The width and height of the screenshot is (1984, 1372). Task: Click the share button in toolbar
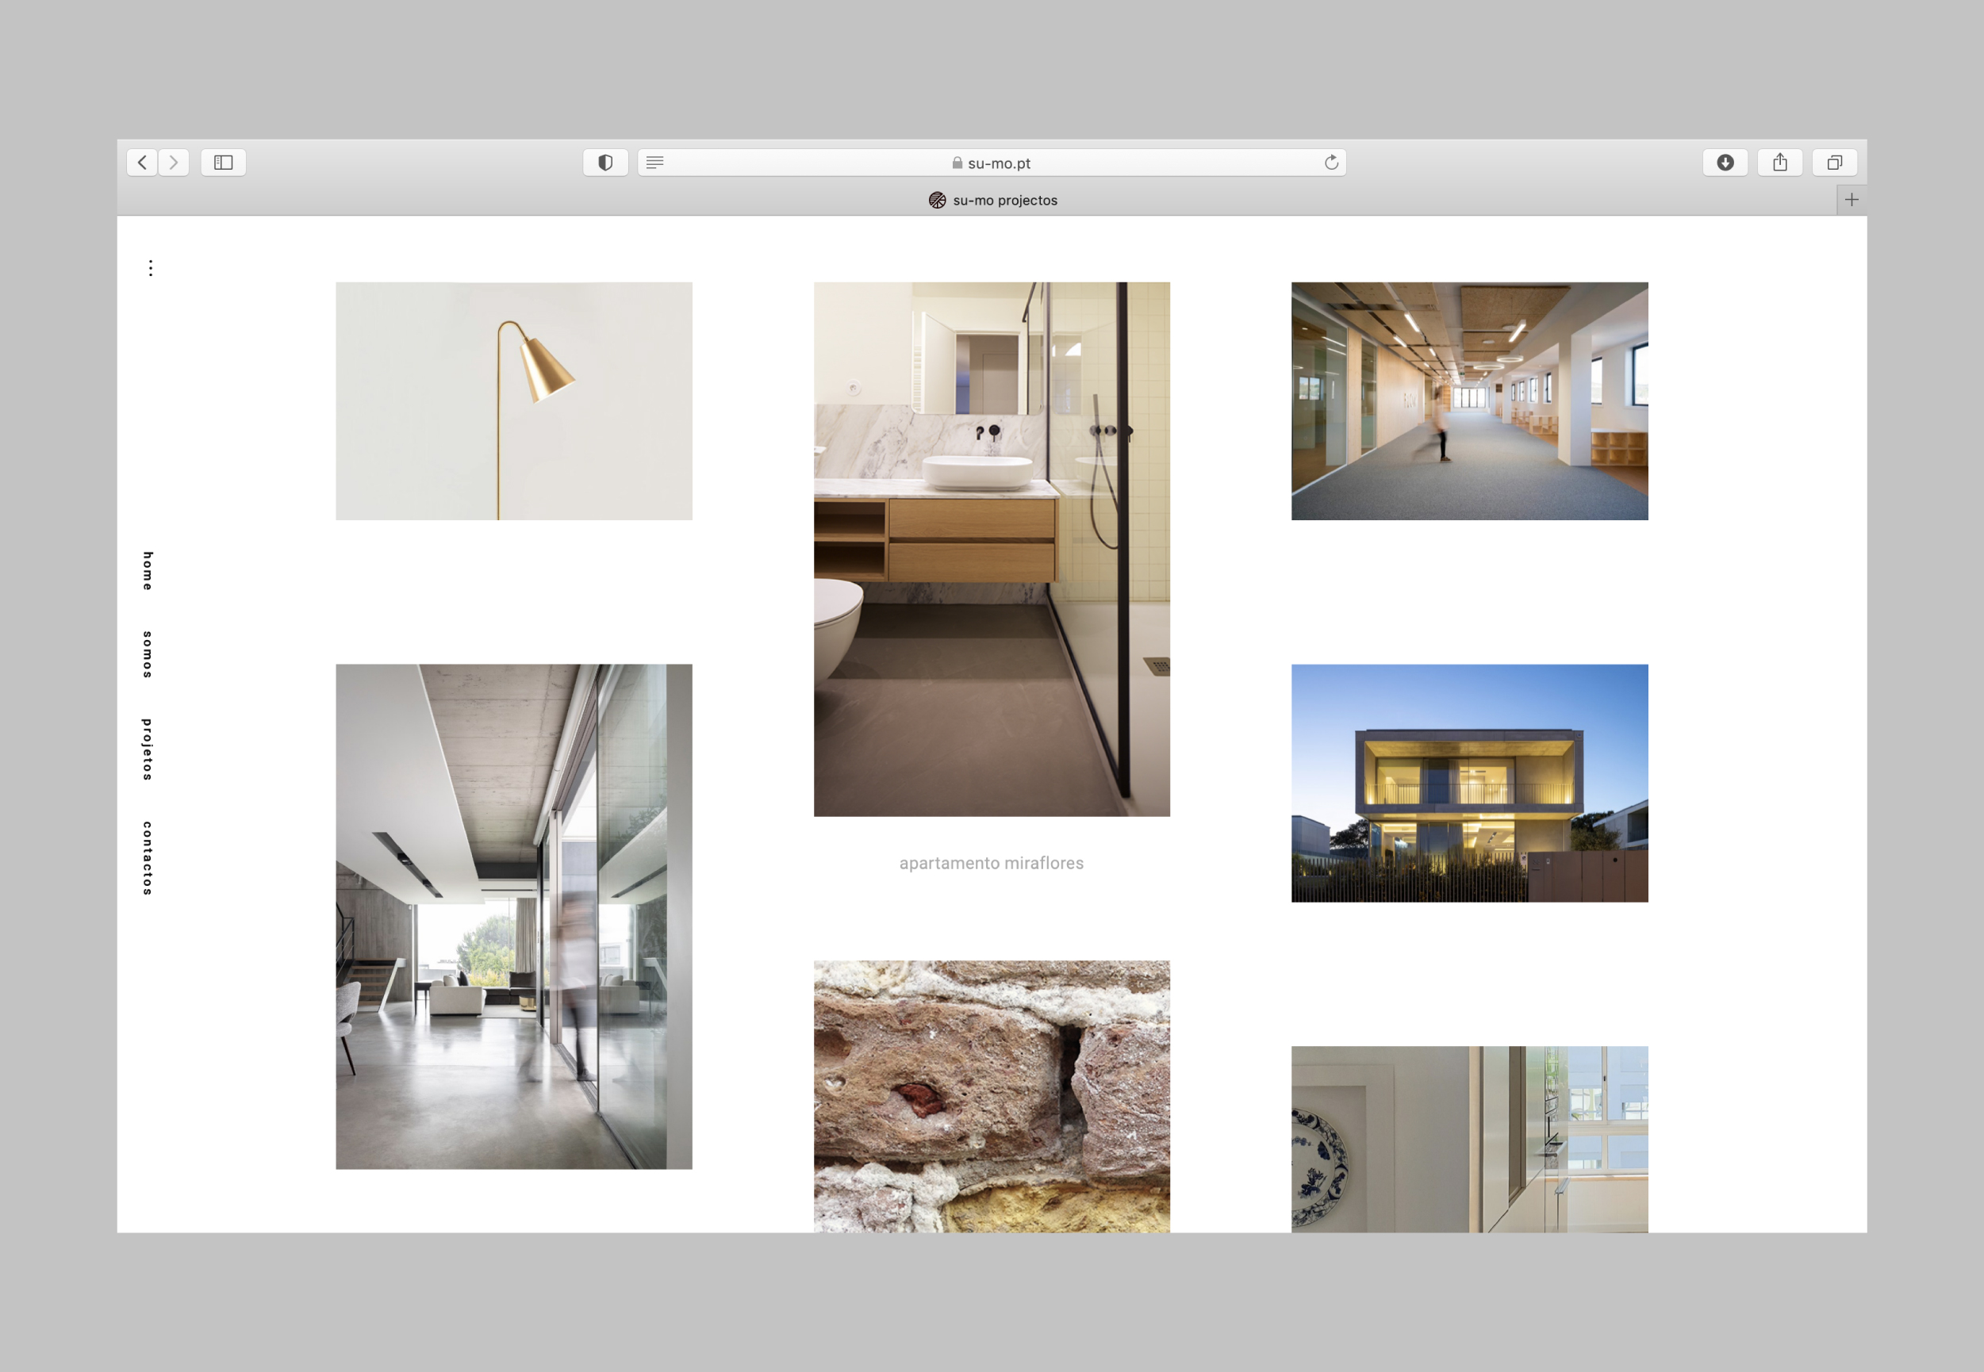tap(1779, 163)
